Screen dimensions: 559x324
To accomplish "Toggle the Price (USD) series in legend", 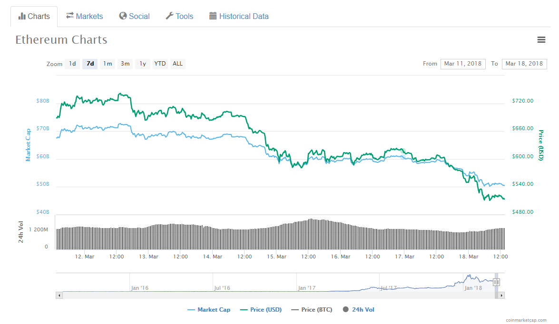I will [261, 310].
